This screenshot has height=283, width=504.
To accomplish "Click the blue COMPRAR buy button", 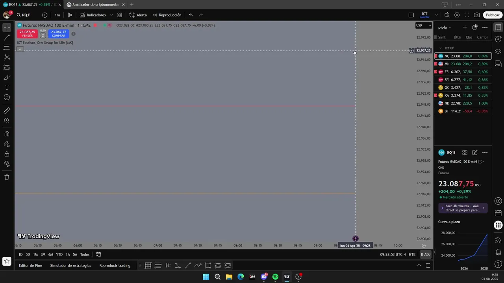I will tap(58, 34).
